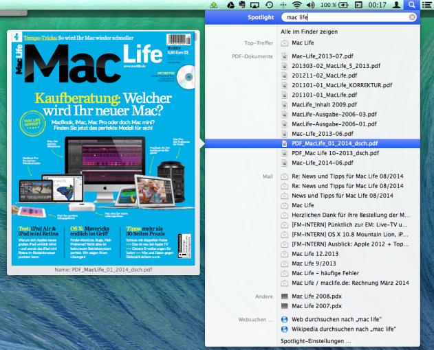Click the Mac Life cover preview thumbnail
This screenshot has height=350, width=434.
point(103,148)
